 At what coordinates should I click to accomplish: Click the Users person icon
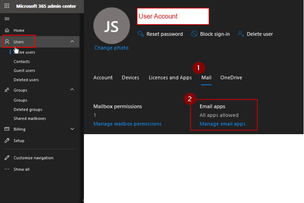click(x=7, y=42)
